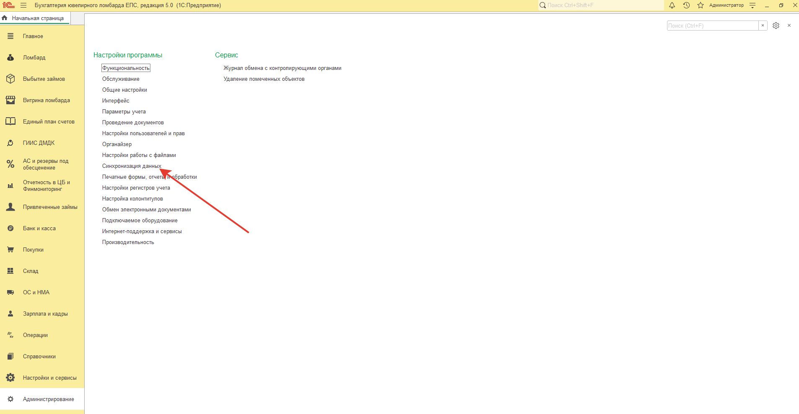
Task: Click the Операции Дт/Кт icon
Action: click(10, 335)
